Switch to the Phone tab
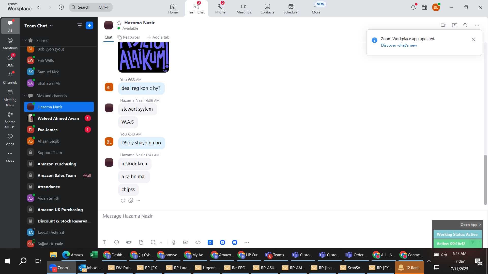Viewport: 488px width, 274px height. click(x=220, y=9)
